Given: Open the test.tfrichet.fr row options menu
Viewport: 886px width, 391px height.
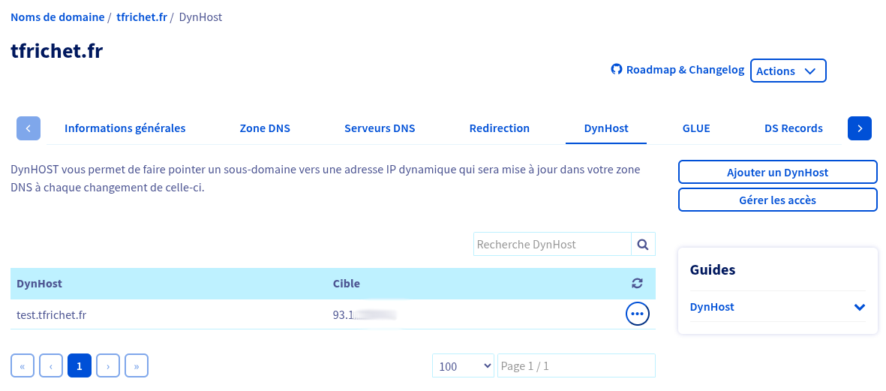Looking at the screenshot, I should (637, 314).
